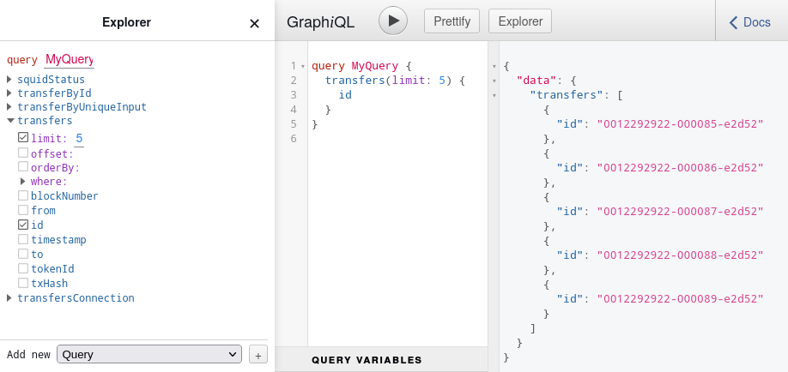Click the squidStatus field name
Screen dimensions: 788x372
coord(51,80)
